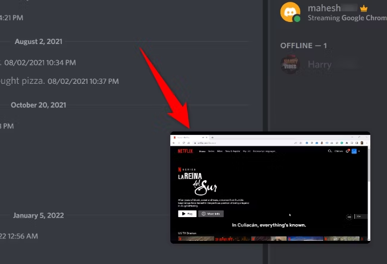The height and width of the screenshot is (264, 387).
Task: Click the Netflix search magnifier icon
Action: (x=330, y=151)
